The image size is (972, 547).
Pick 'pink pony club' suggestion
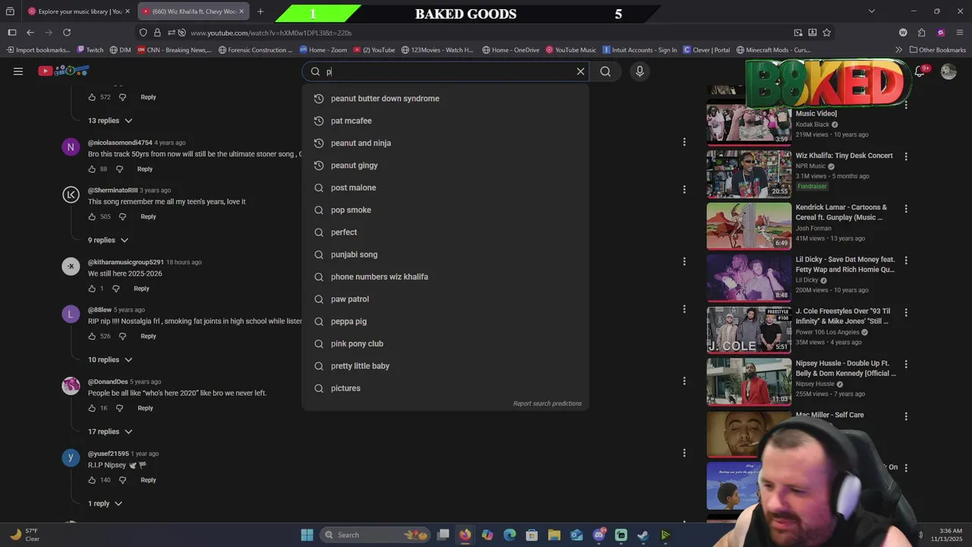tap(445, 343)
